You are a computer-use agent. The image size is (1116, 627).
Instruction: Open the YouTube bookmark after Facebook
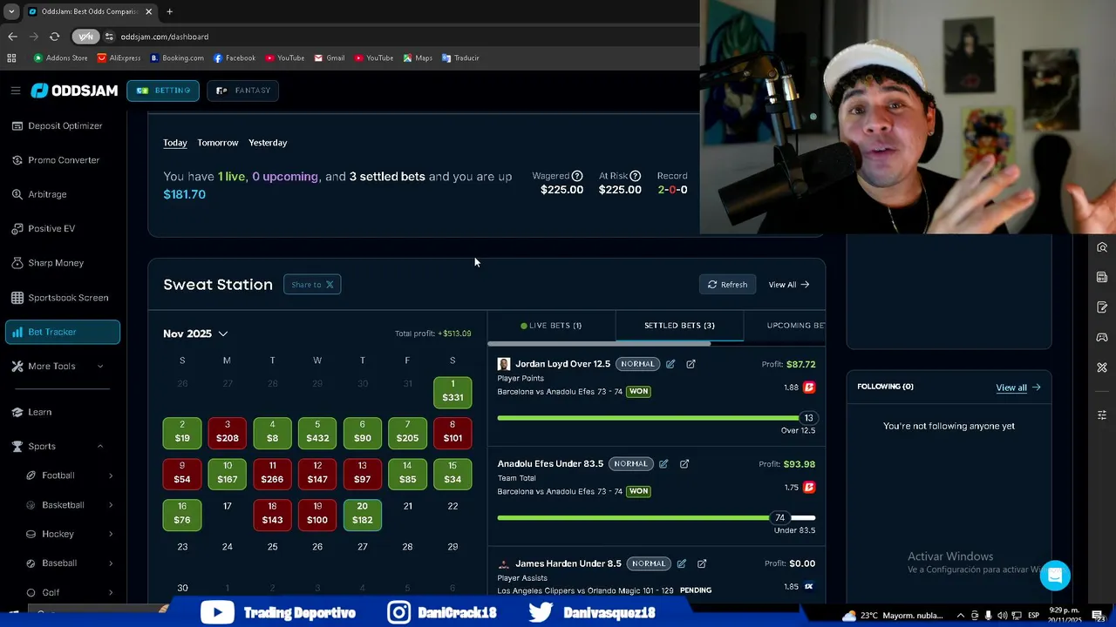pyautogui.click(x=285, y=58)
